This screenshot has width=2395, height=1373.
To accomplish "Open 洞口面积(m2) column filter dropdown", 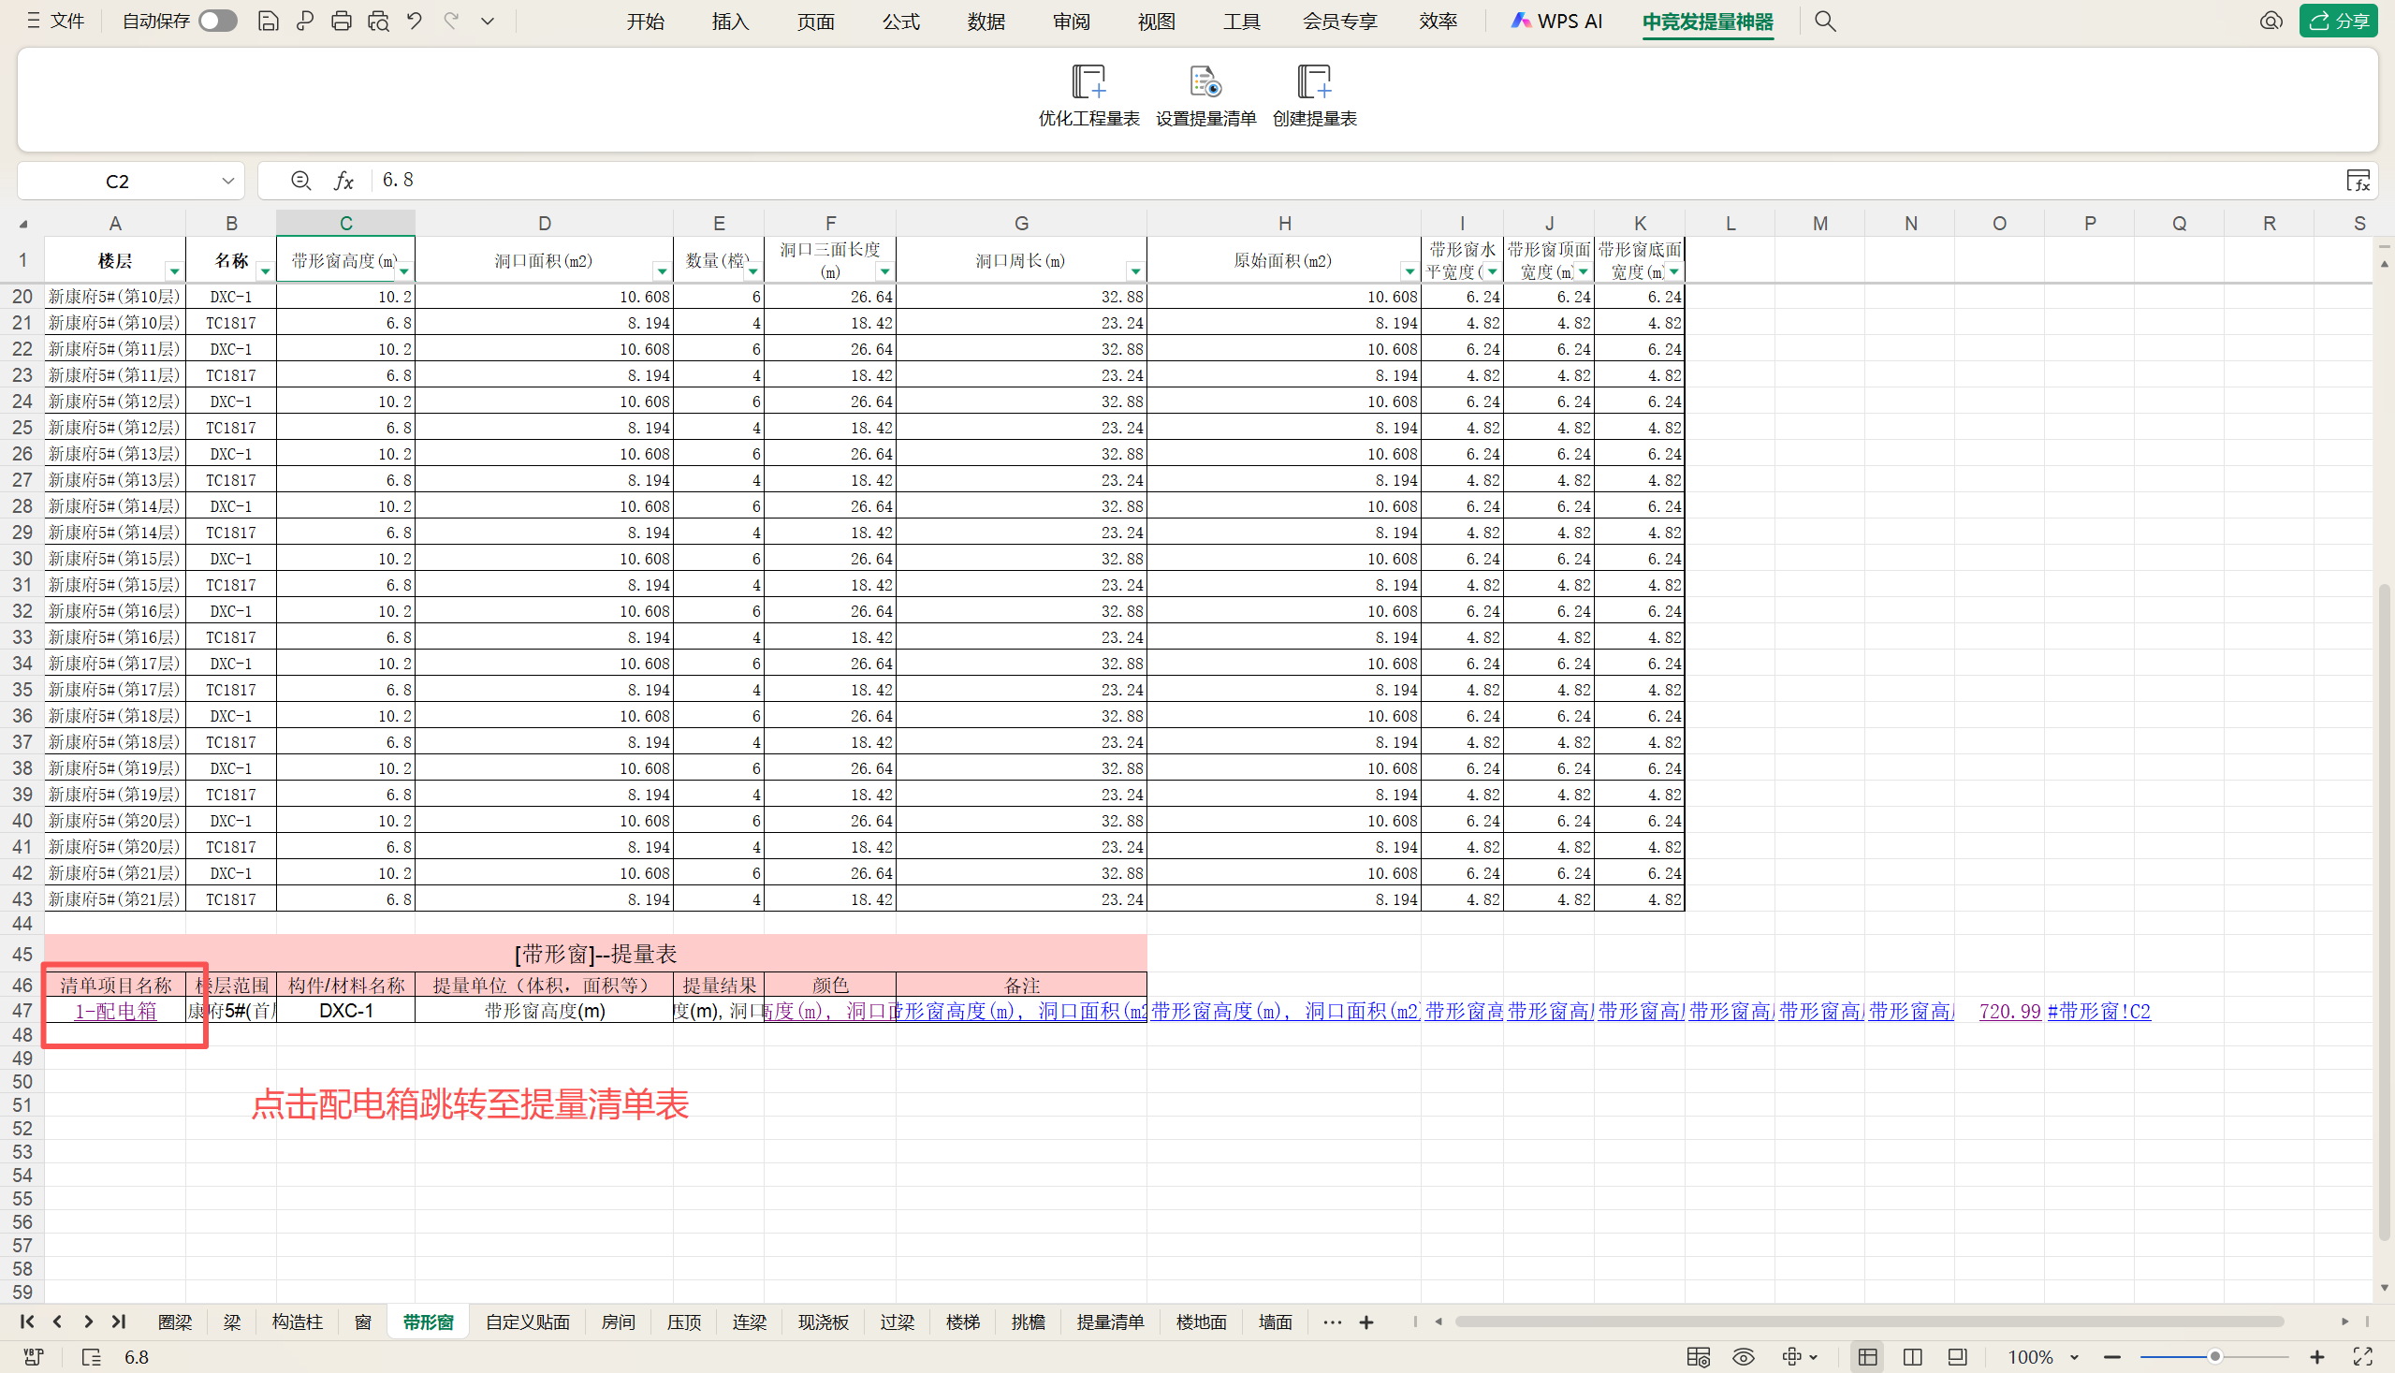I will (x=662, y=271).
